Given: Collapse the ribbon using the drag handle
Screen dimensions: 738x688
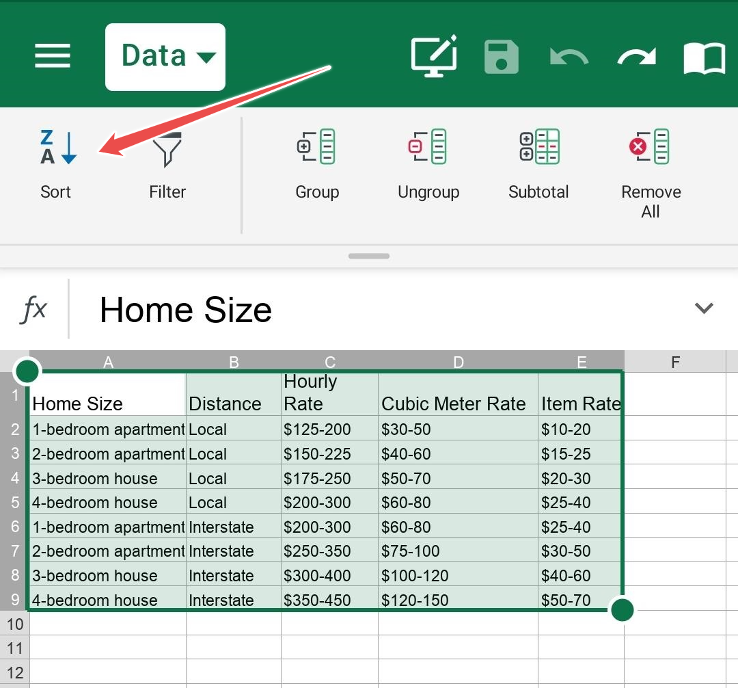Looking at the screenshot, I should 369,256.
